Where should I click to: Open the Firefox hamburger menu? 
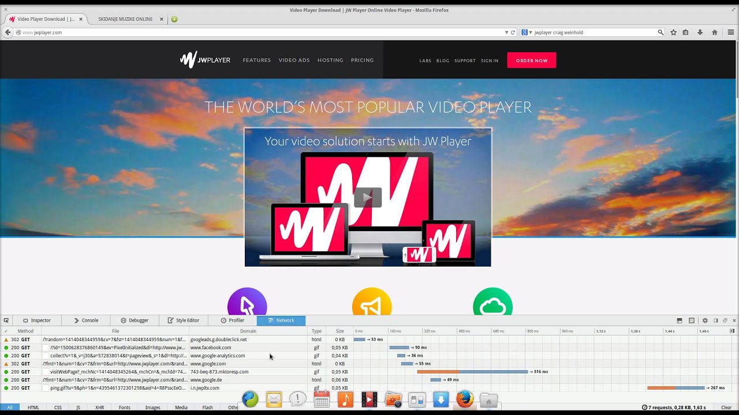pos(730,32)
